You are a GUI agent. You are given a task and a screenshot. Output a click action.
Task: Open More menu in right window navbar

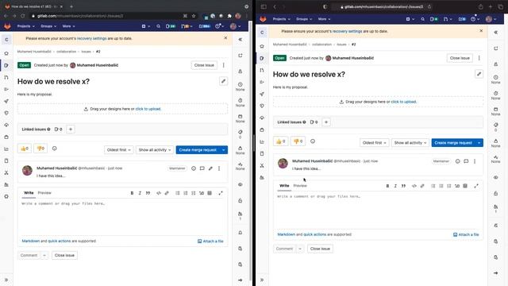pyautogui.click(x=324, y=19)
